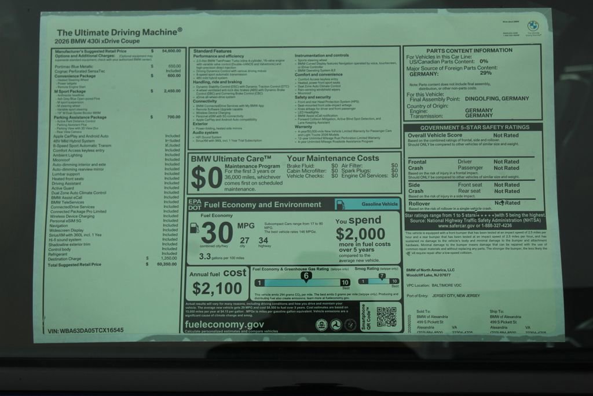The image size is (593, 396).
Task: Click the 'BMW Ultimate Care' heading
Action: point(231,159)
